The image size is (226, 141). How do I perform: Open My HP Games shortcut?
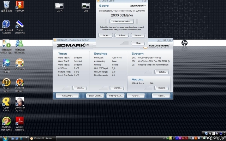tap(6, 66)
